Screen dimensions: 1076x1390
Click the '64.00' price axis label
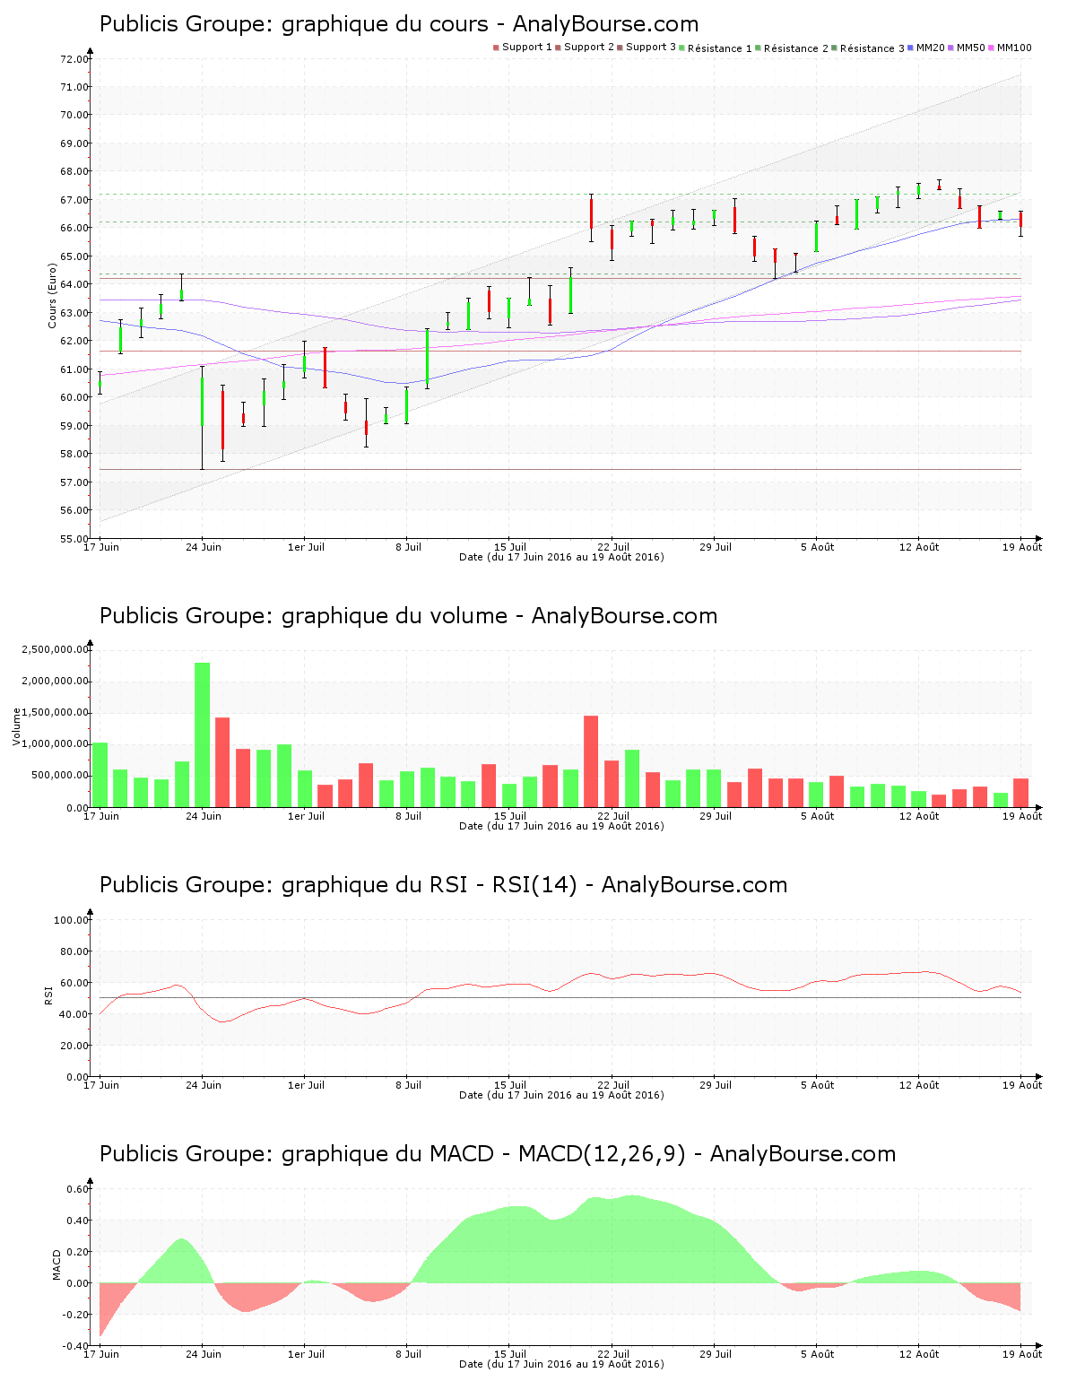pyautogui.click(x=74, y=285)
